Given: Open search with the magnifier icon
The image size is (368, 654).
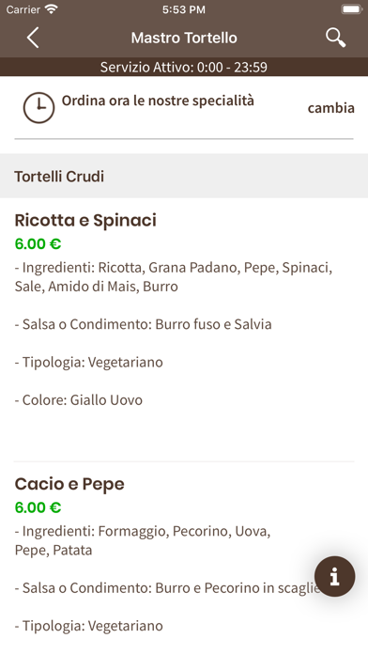Looking at the screenshot, I should (x=335, y=38).
